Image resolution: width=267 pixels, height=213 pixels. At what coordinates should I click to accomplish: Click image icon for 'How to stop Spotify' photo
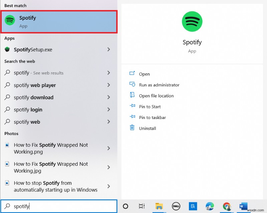(7, 183)
